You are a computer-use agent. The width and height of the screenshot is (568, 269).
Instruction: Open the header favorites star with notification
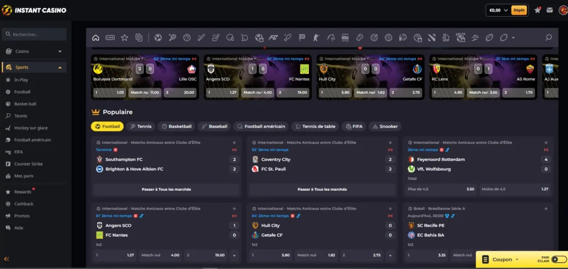coord(537,10)
